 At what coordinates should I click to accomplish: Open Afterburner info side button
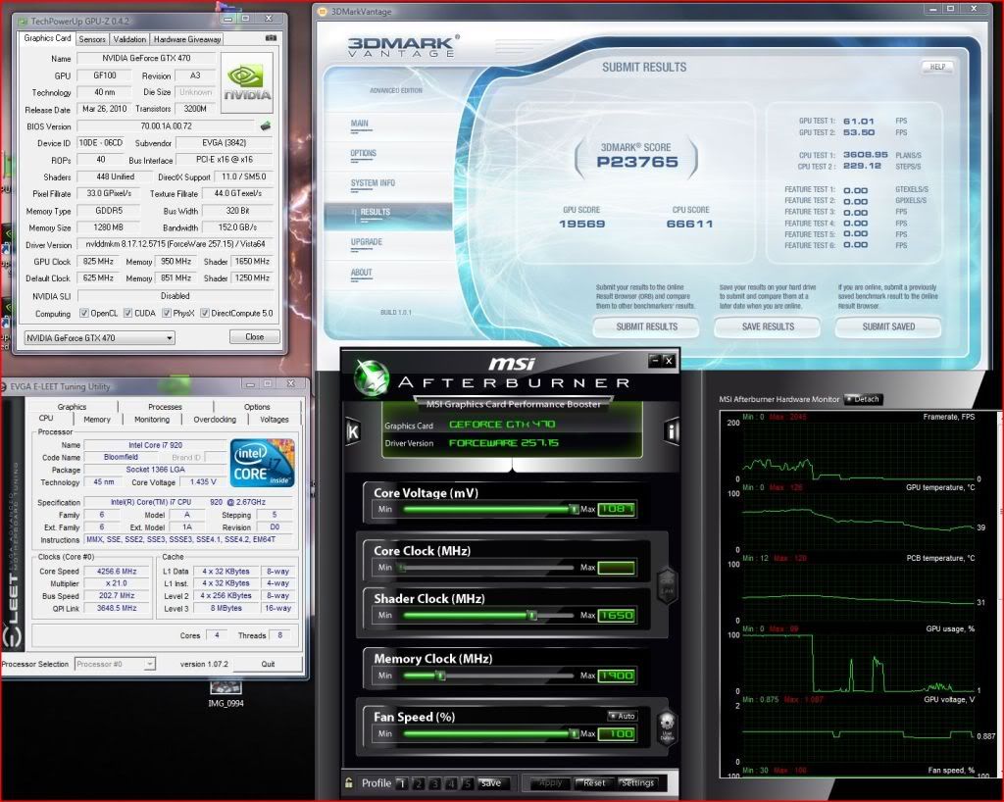pyautogui.click(x=672, y=431)
